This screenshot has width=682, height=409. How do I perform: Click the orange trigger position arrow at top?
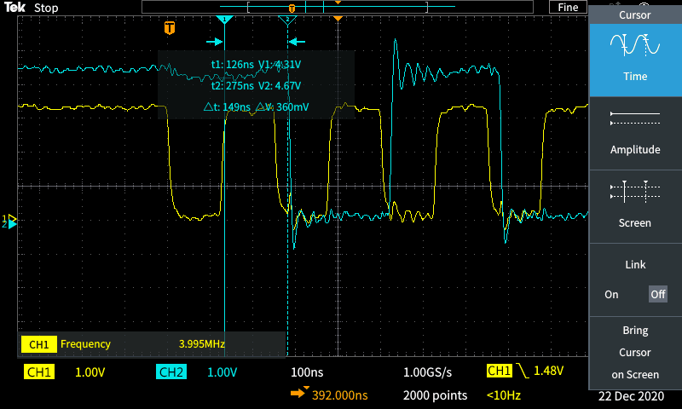338,18
